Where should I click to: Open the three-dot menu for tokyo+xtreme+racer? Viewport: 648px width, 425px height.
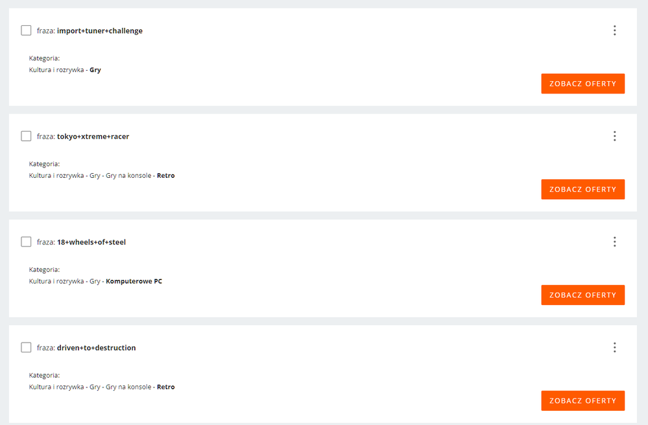pos(614,136)
